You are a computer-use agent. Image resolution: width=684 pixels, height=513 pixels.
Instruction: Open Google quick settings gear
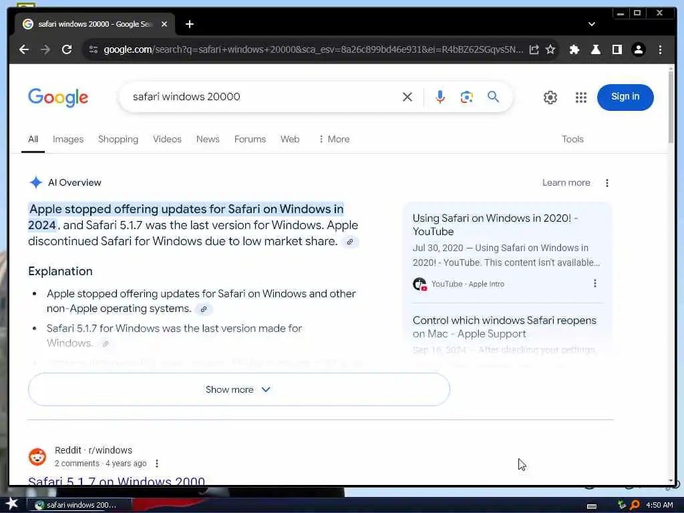coord(550,98)
